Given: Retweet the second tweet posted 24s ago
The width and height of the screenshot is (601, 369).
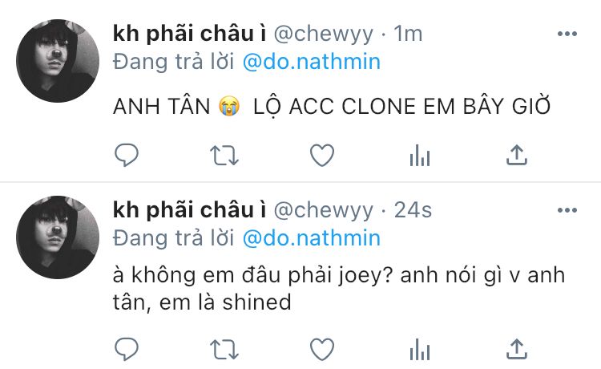Looking at the screenshot, I should coord(224,350).
